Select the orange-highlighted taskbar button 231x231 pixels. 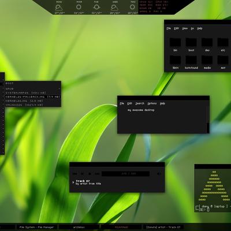[x=121, y=228]
